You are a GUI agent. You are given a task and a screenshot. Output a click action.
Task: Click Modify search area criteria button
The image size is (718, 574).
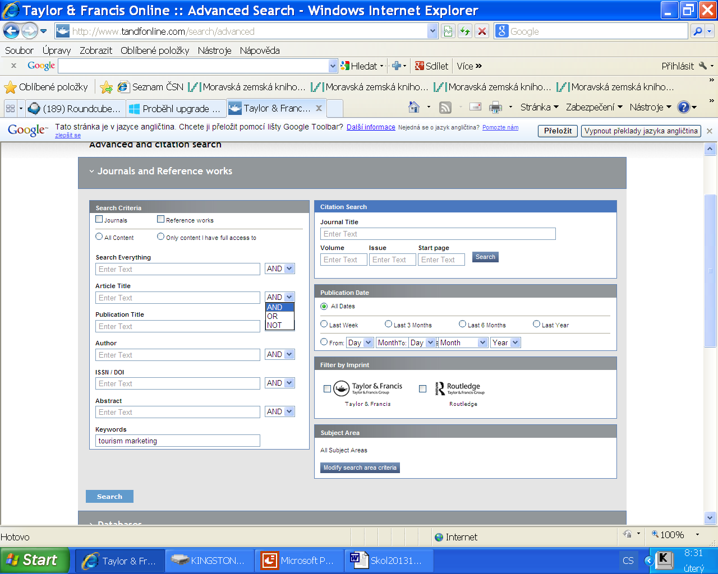360,467
